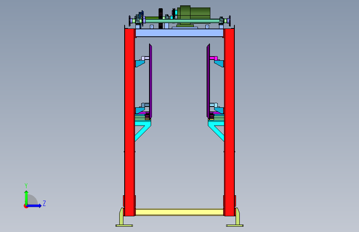Select the left red vertical column
359x232 pixels.
click(x=130, y=122)
